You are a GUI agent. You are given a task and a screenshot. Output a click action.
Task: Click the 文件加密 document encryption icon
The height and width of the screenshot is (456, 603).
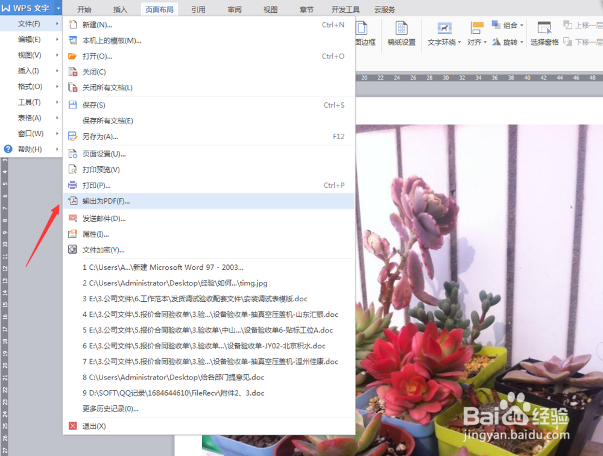(71, 249)
